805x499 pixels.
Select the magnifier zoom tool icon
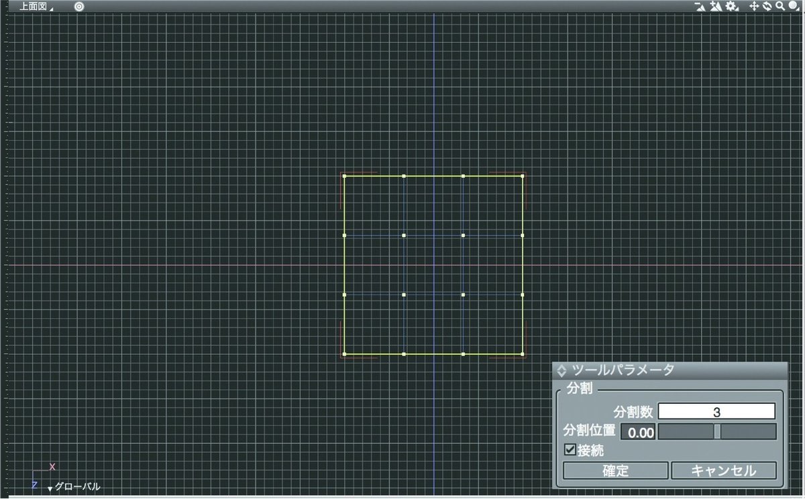780,6
